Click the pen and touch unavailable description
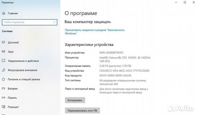The height and width of the screenshot is (115, 197). [x=124, y=91]
